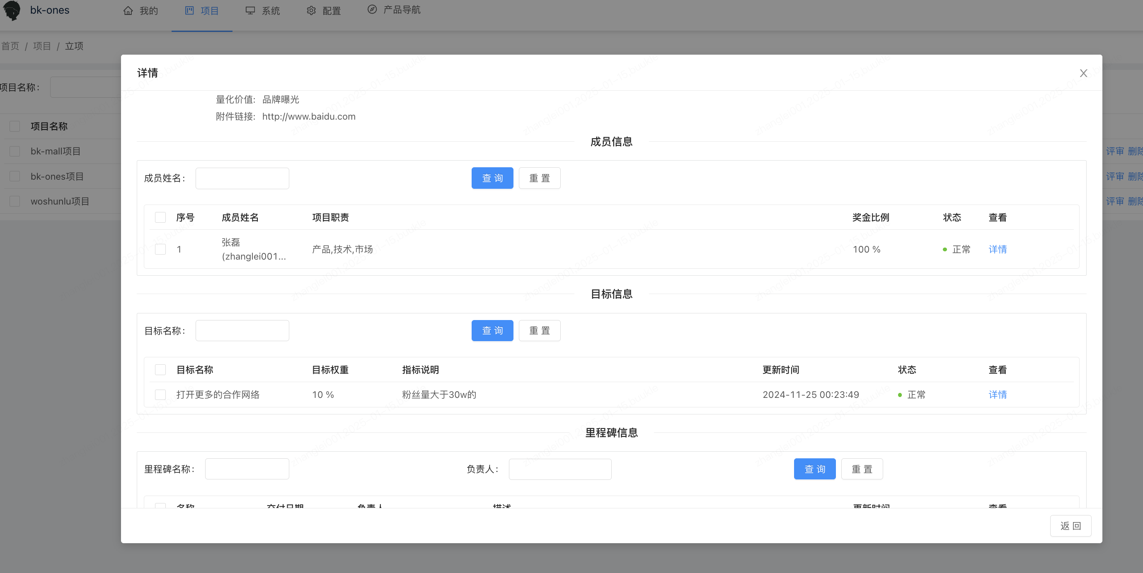Check the bk-mall项目 row checkbox

(15, 152)
